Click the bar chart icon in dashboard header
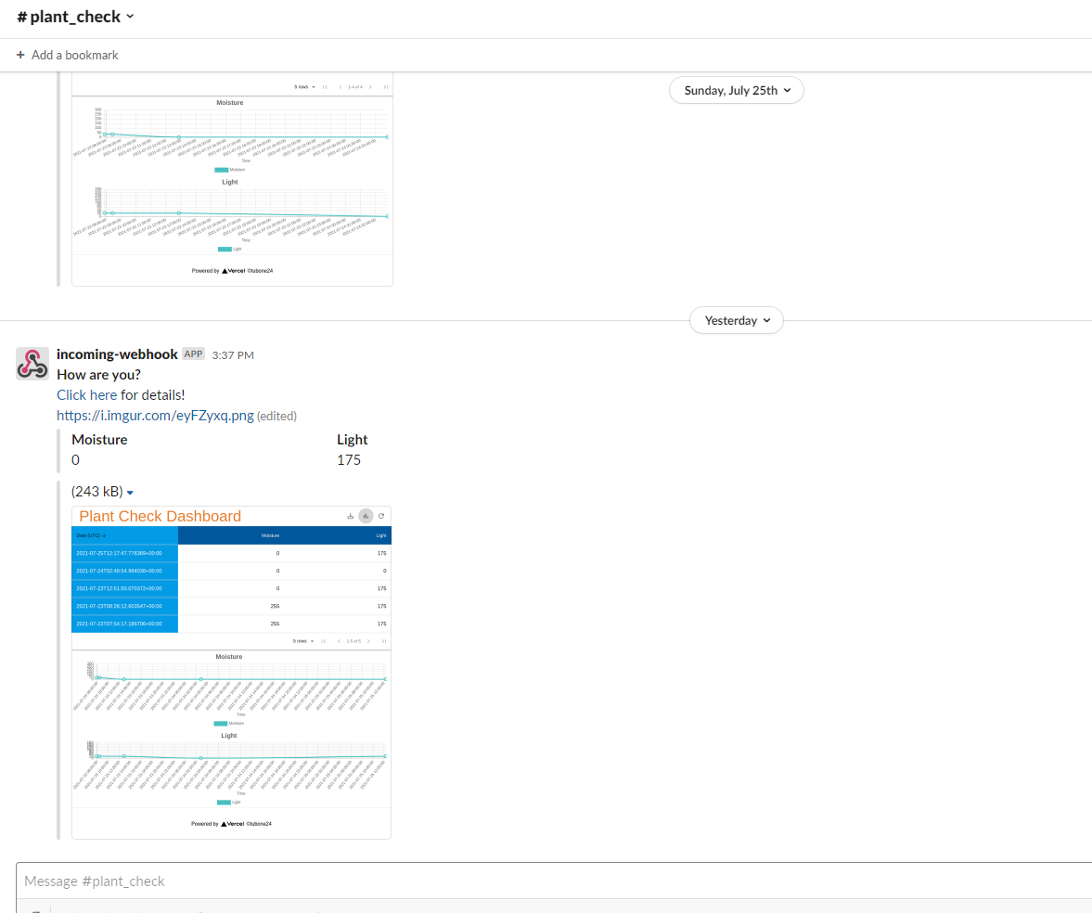 [366, 516]
